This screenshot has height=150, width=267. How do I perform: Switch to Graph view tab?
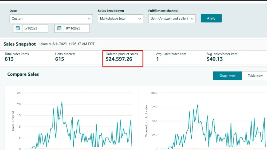pyautogui.click(x=227, y=76)
